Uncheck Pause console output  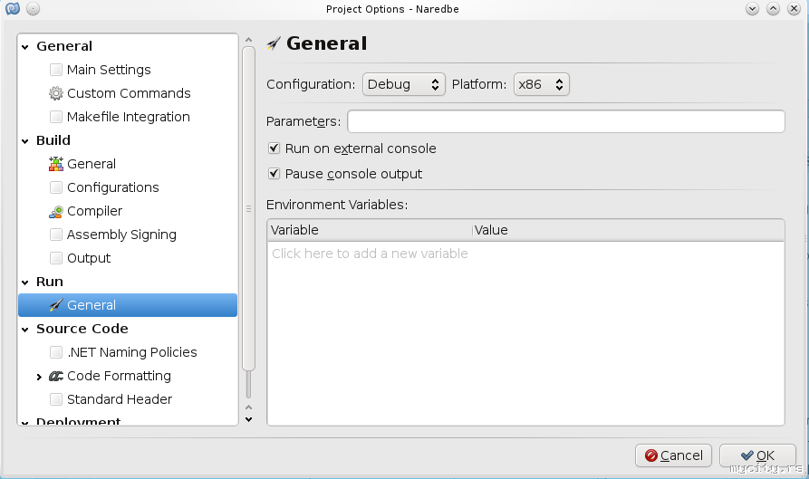pos(274,174)
